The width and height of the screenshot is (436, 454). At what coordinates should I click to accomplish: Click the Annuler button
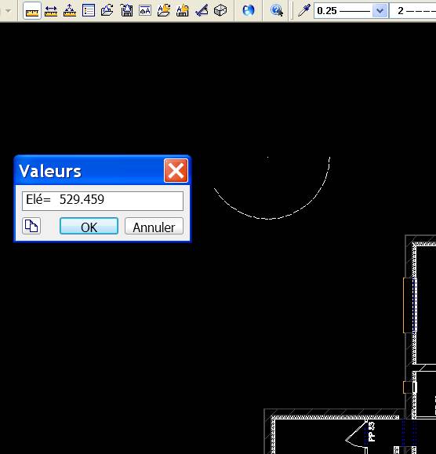[154, 227]
